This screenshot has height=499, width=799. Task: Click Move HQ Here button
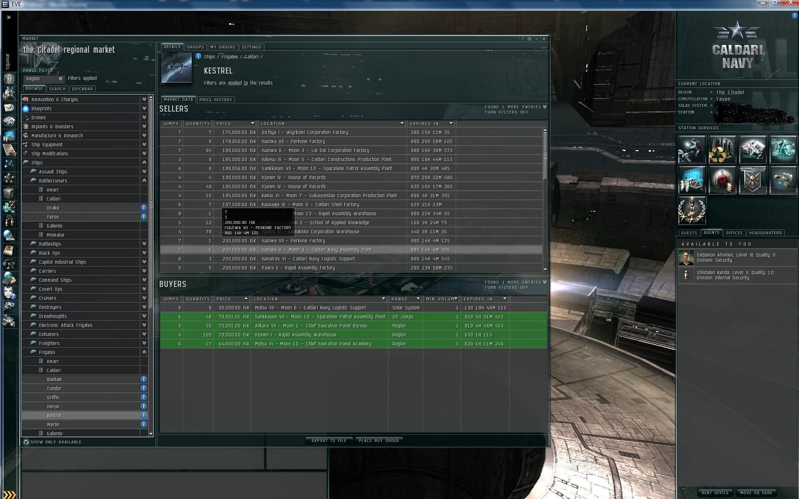tap(757, 493)
